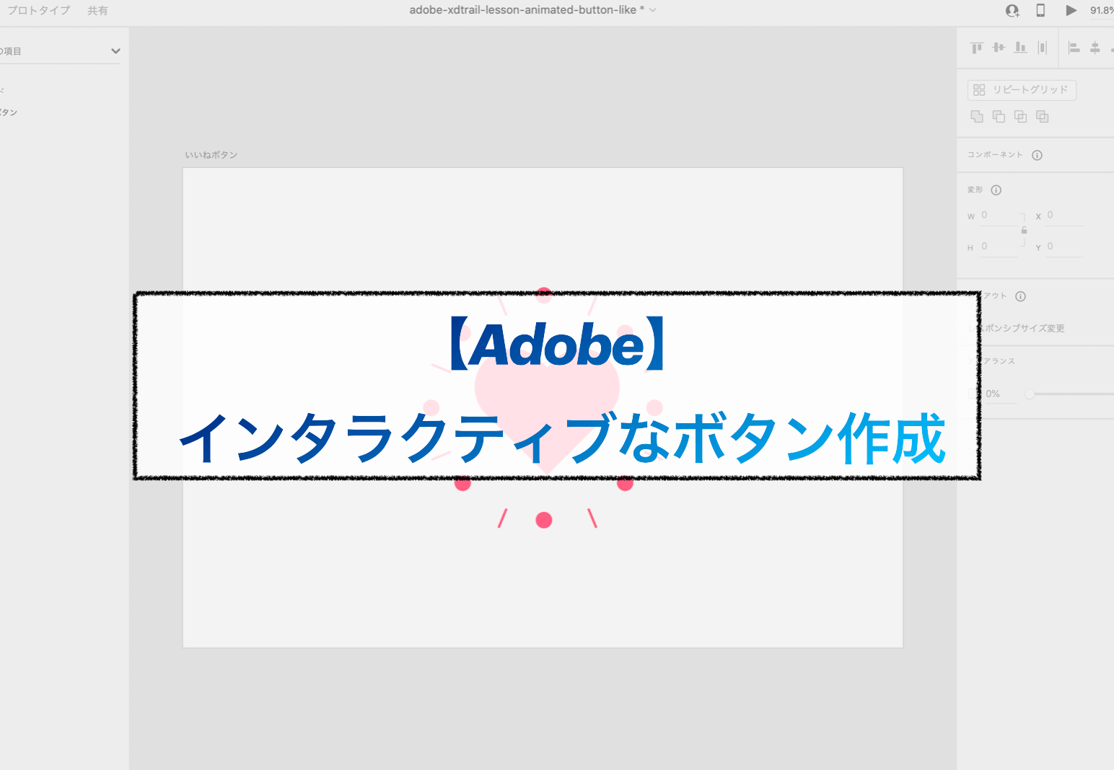The width and height of the screenshot is (1114, 770).
Task: Open the document title dropdown arrow
Action: (x=653, y=10)
